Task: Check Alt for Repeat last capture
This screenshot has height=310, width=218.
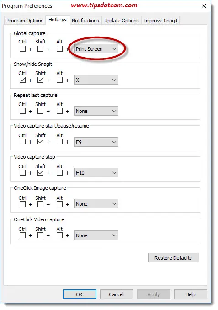Action: (x=59, y=111)
